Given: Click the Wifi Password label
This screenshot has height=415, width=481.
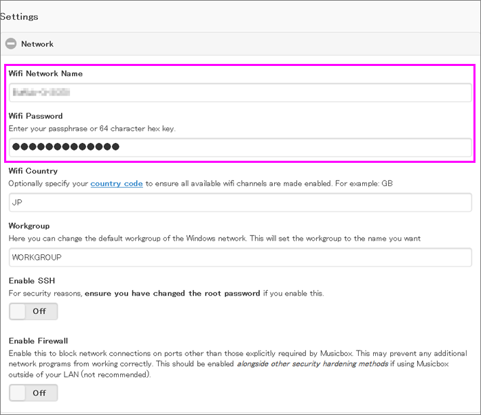Looking at the screenshot, I should pyautogui.click(x=36, y=116).
